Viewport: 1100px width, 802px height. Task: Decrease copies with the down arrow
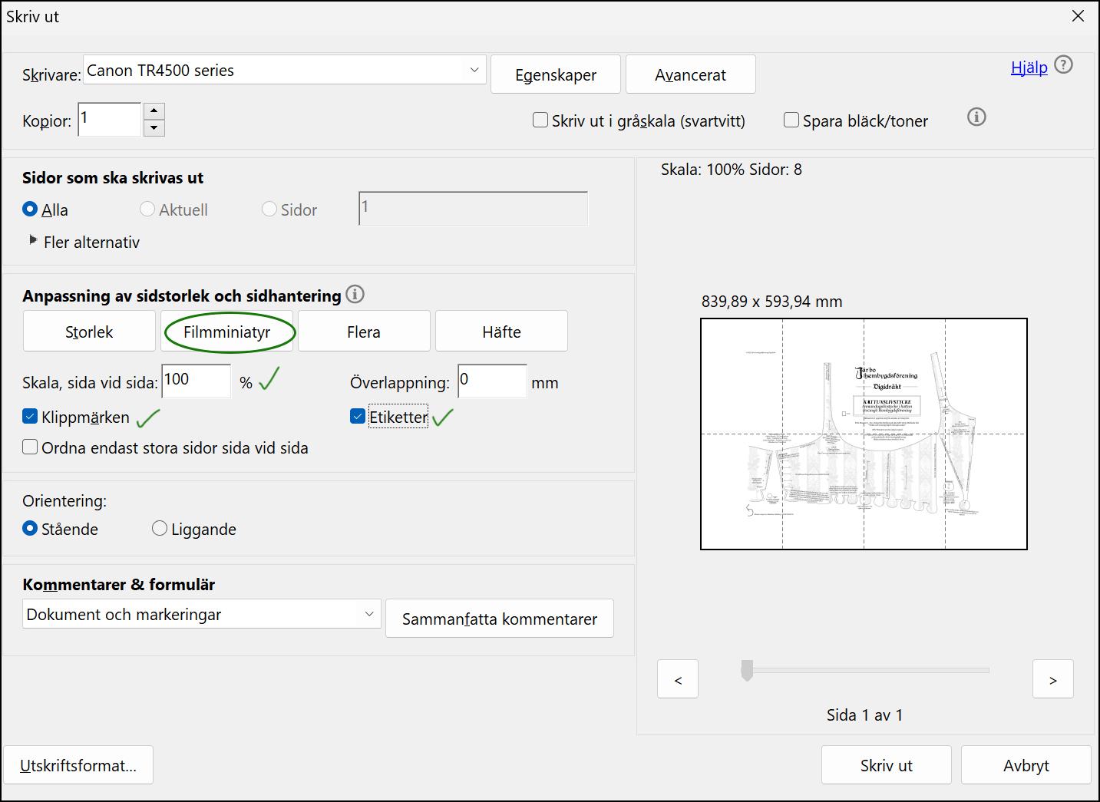pos(154,128)
